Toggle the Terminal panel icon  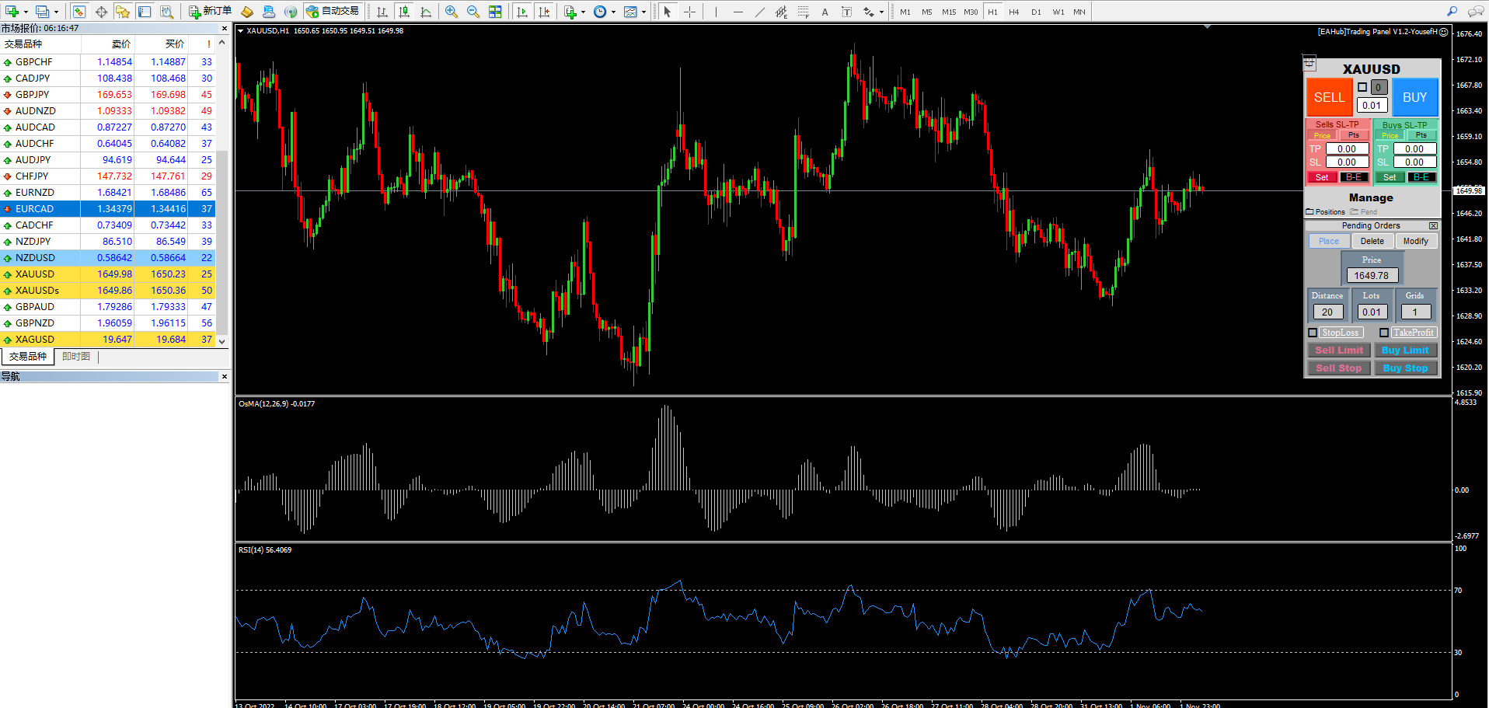pyautogui.click(x=145, y=12)
